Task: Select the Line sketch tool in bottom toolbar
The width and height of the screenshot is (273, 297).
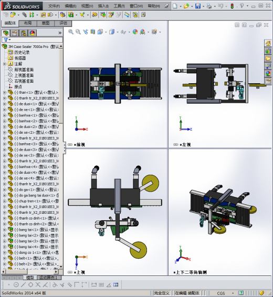Action: 24,284
